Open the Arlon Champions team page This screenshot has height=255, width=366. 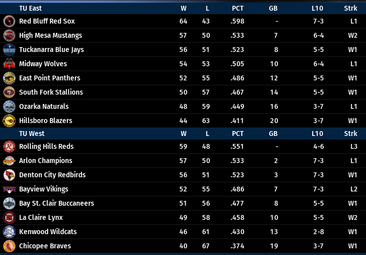(45, 161)
